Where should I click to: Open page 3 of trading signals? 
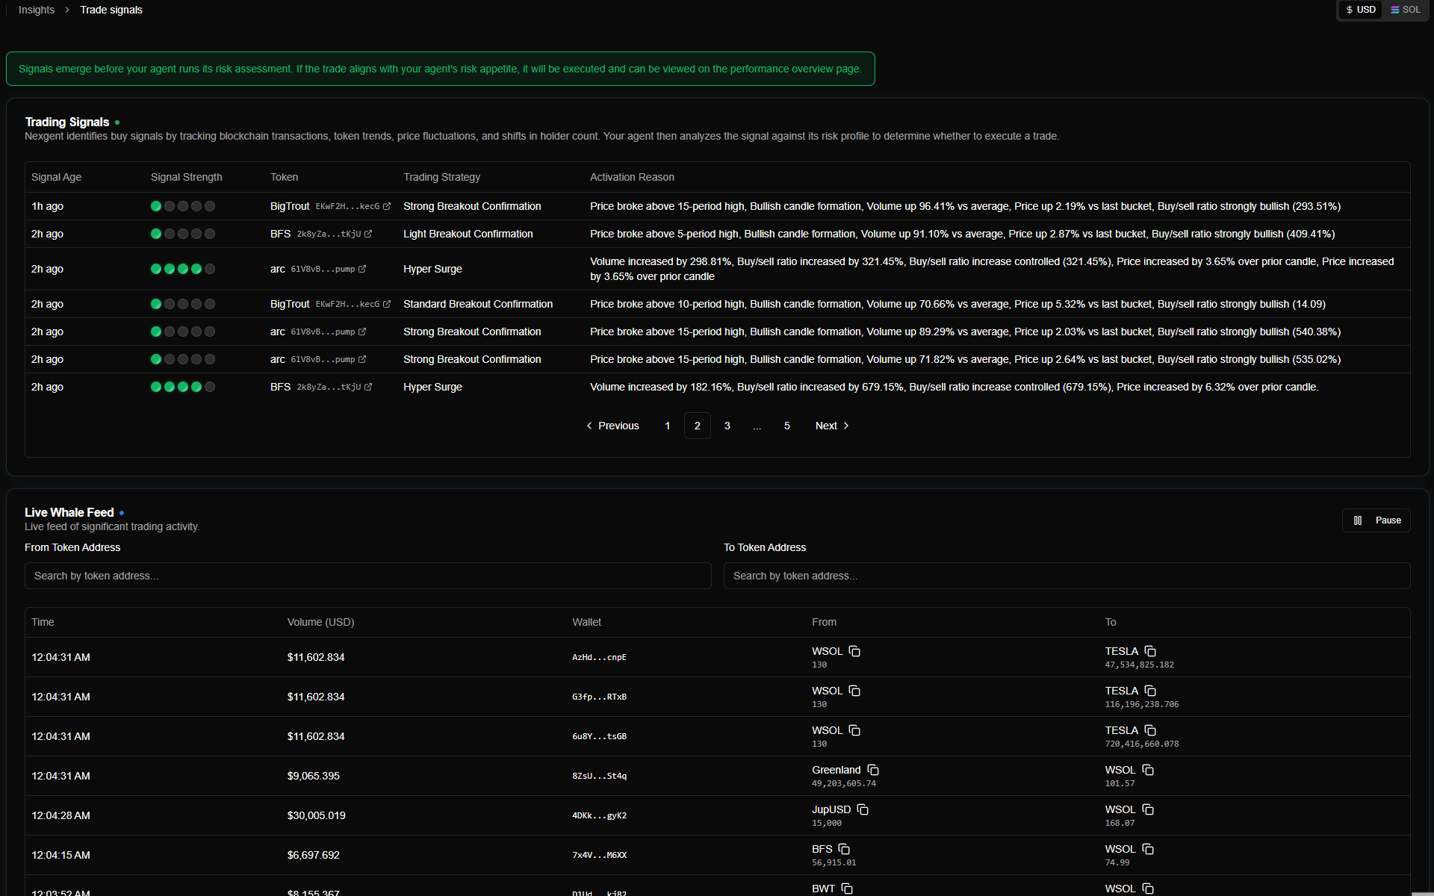(x=727, y=426)
